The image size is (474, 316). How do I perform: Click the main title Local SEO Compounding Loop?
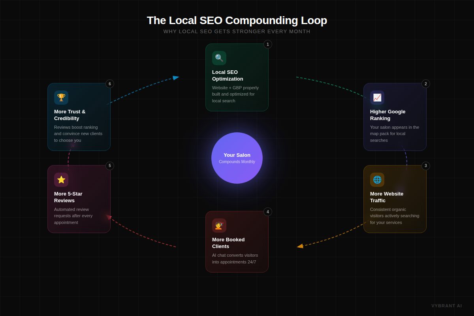pos(237,21)
